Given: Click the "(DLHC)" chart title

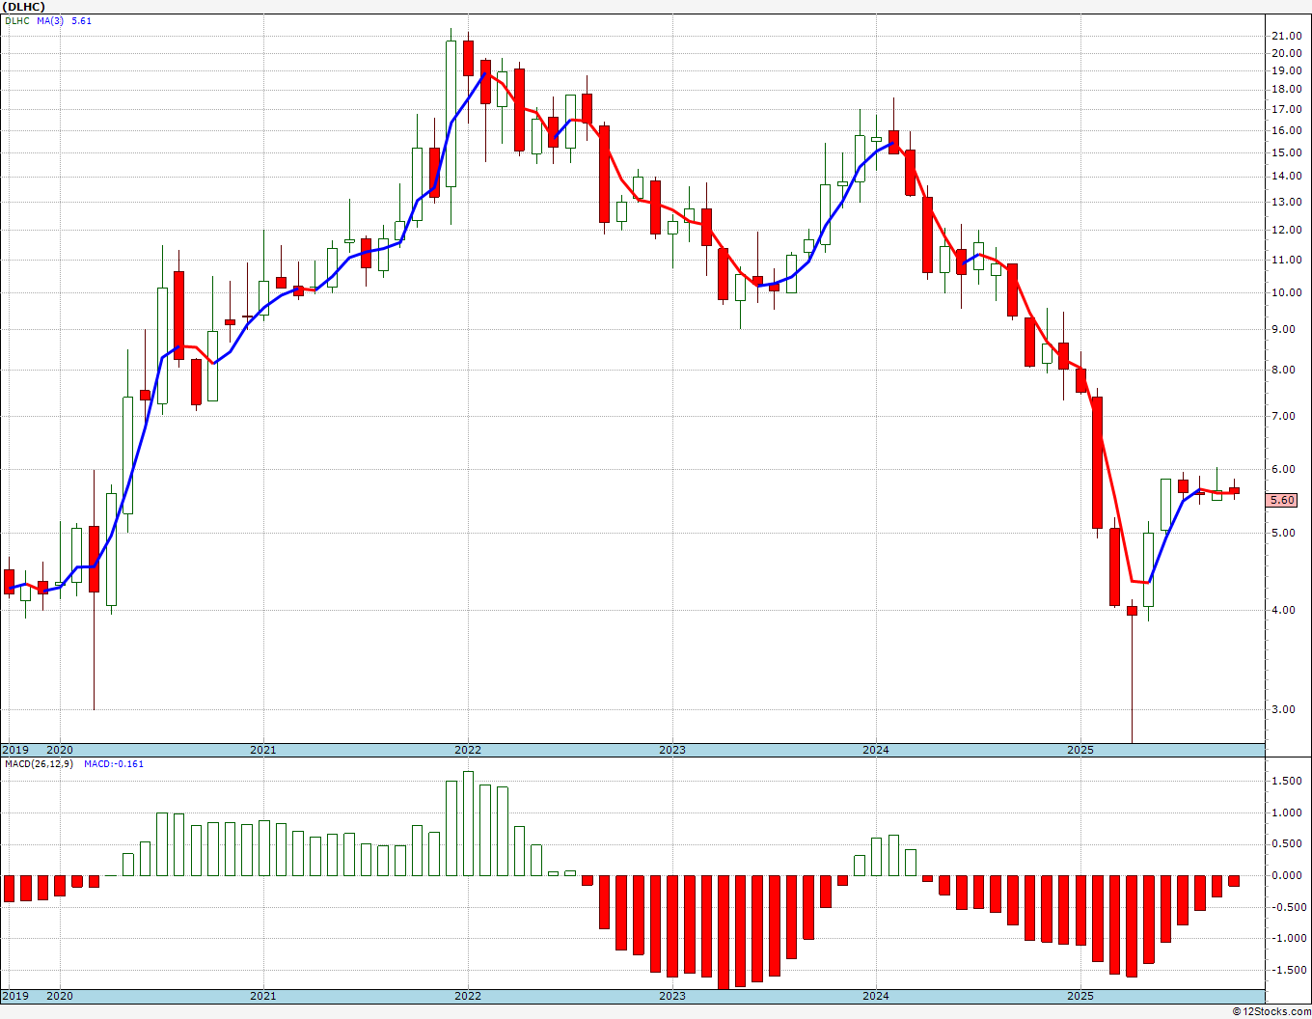Looking at the screenshot, I should click(x=23, y=7).
